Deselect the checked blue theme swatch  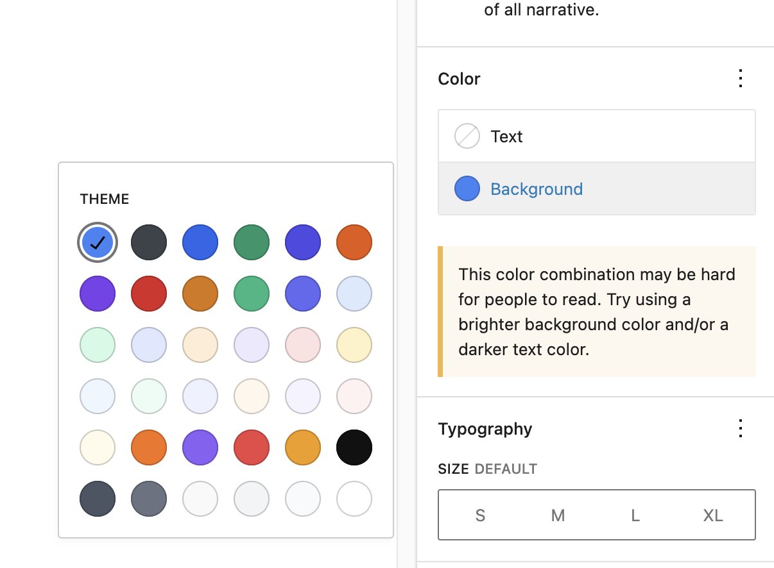(98, 242)
